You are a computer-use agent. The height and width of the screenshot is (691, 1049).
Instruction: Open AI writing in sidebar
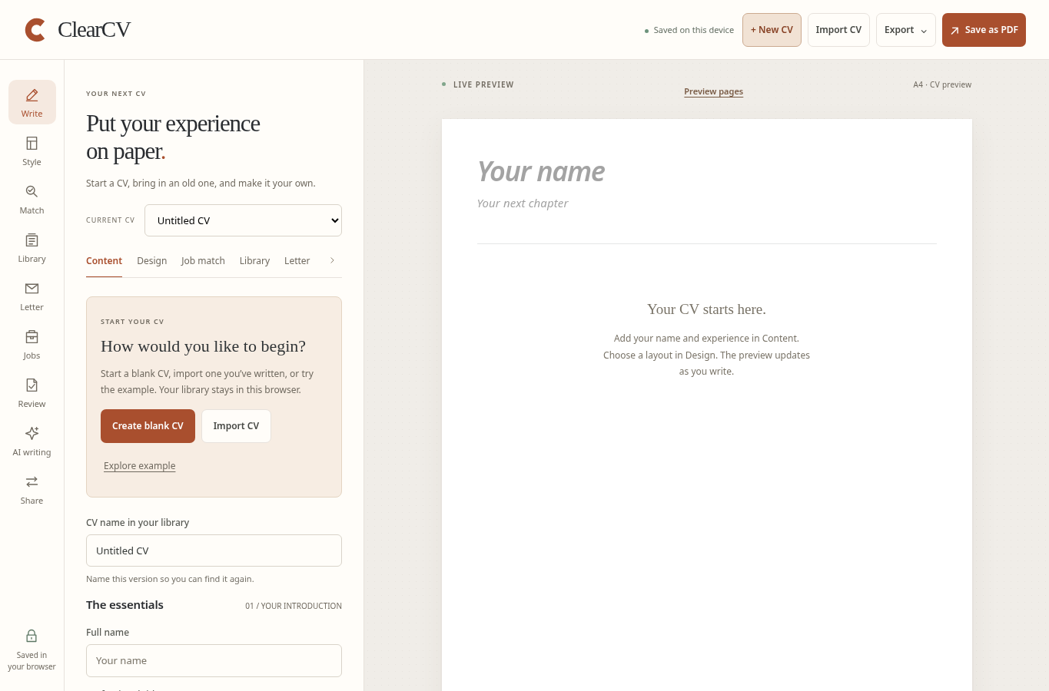32,441
